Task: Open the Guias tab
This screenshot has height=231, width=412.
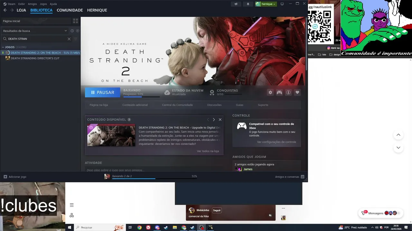Action: (239, 105)
